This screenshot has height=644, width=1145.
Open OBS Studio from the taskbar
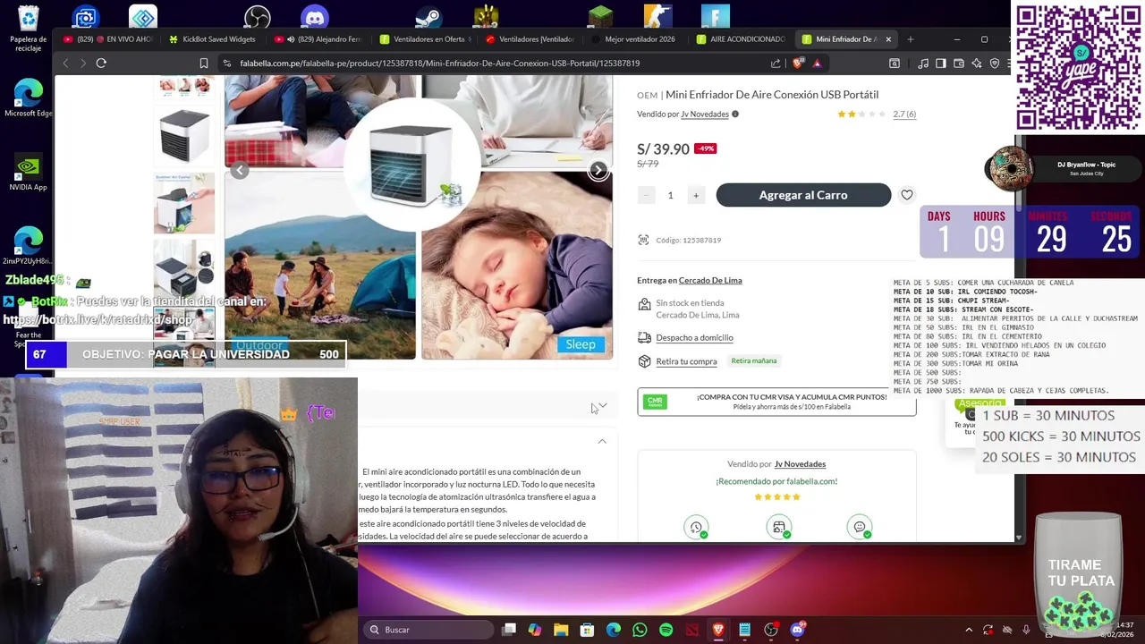coord(771,630)
